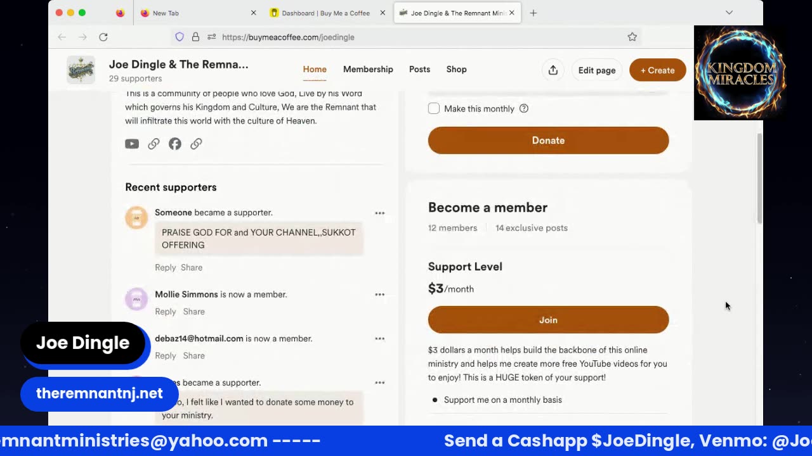Open the chain link icon beside YouTube

point(154,144)
